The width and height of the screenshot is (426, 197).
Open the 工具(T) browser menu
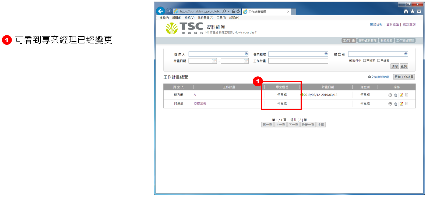tap(221, 18)
